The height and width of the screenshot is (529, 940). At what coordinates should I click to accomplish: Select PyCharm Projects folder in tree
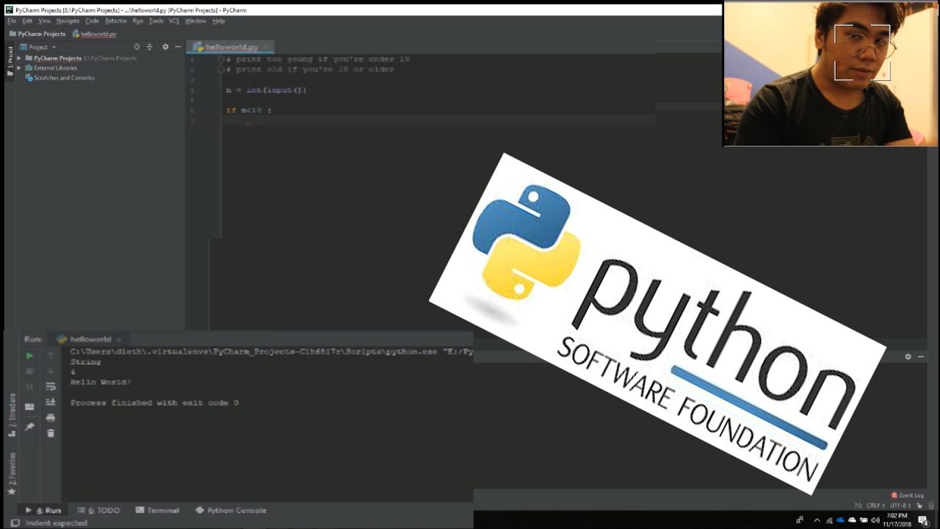pyautogui.click(x=57, y=58)
